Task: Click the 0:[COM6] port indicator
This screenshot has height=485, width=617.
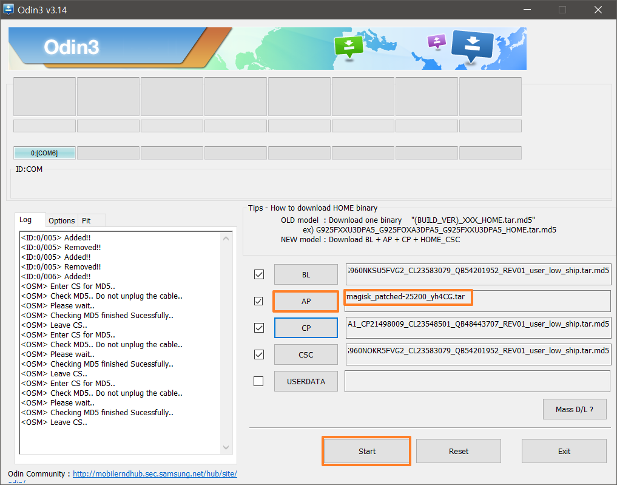Action: click(44, 153)
